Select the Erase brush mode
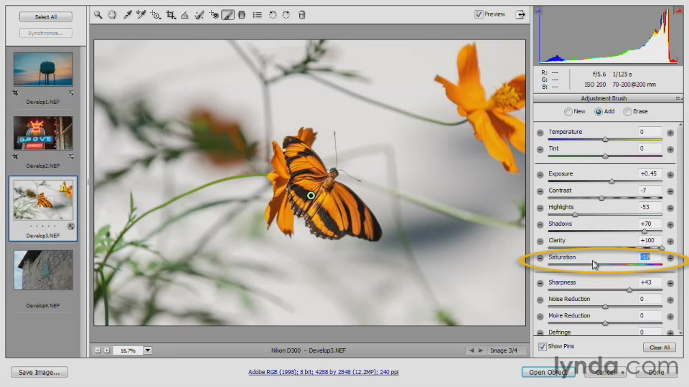Screen dimensions: 689x387 [x=628, y=112]
